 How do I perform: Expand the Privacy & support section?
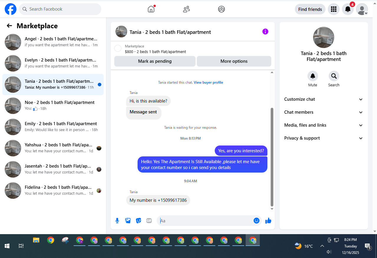point(324,138)
